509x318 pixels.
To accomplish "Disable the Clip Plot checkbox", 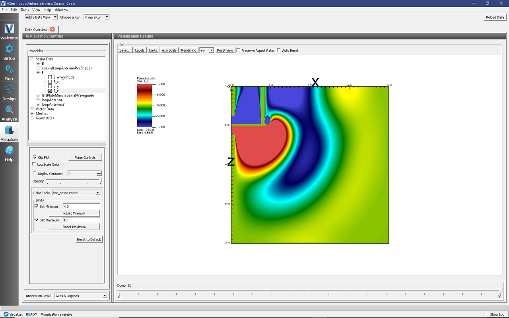I will click(x=35, y=157).
